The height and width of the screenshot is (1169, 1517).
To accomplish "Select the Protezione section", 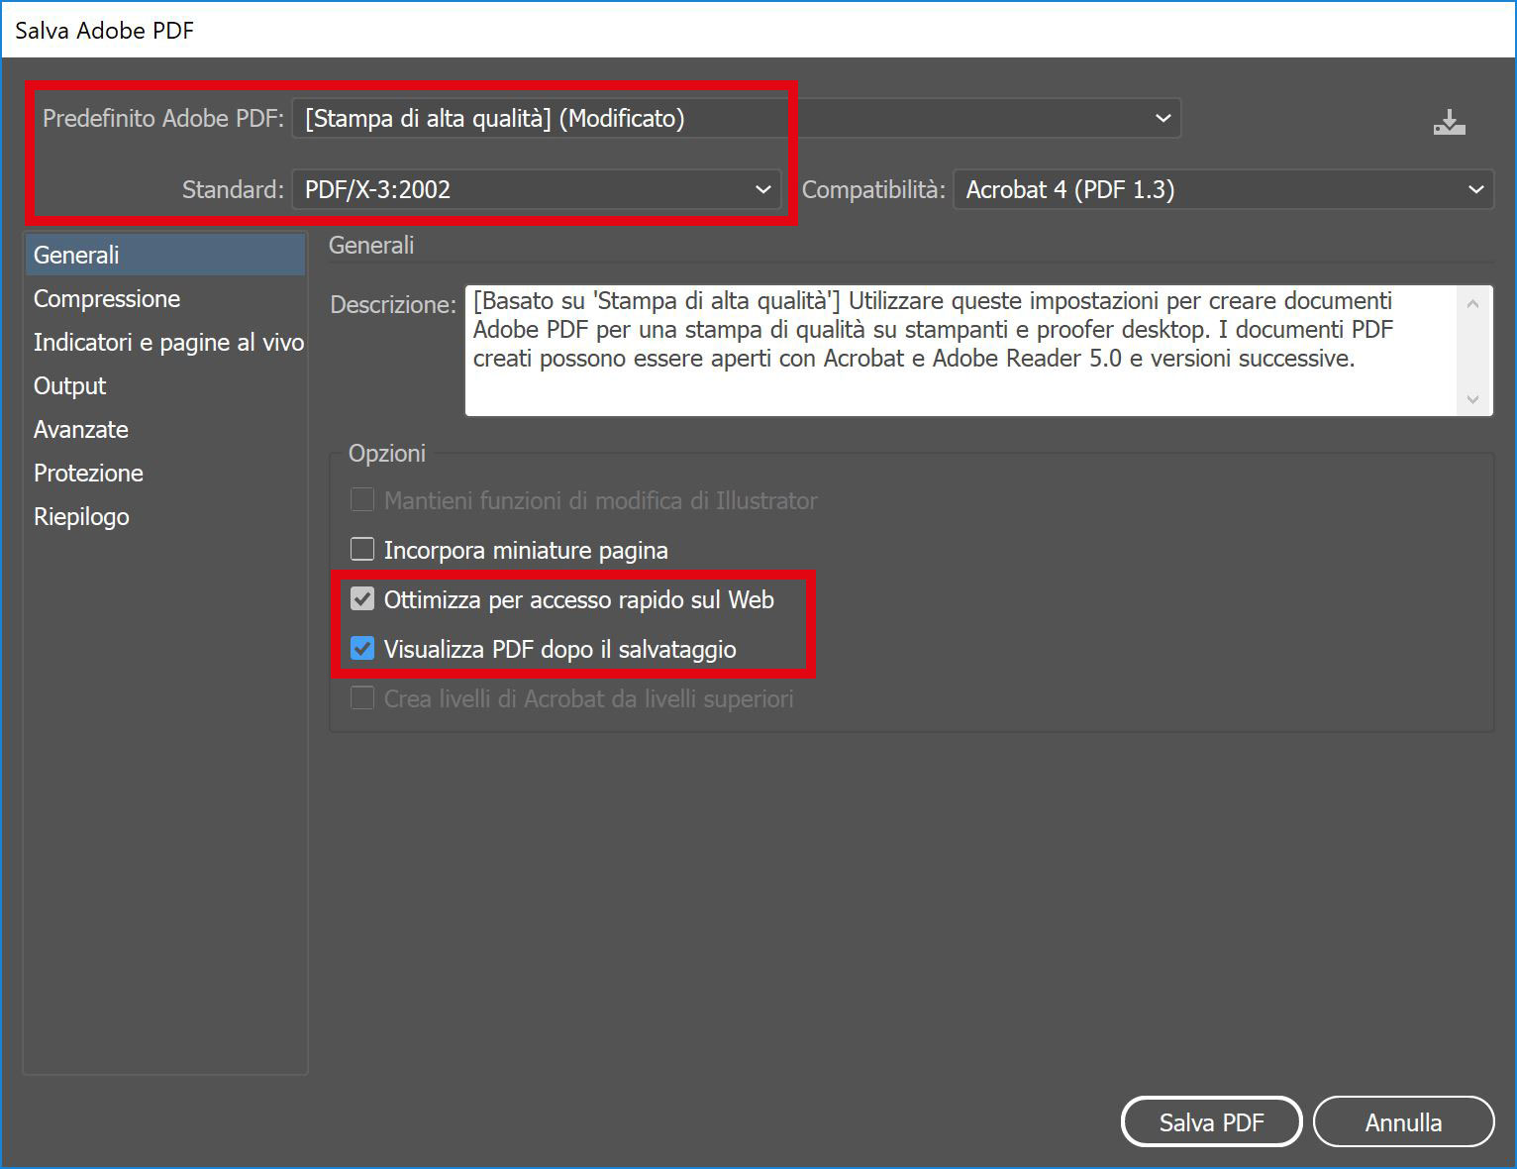I will (x=88, y=473).
